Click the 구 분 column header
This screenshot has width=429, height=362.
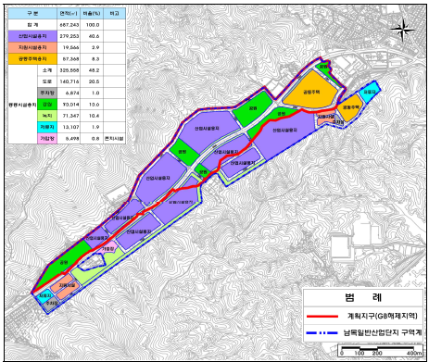[x=32, y=14]
